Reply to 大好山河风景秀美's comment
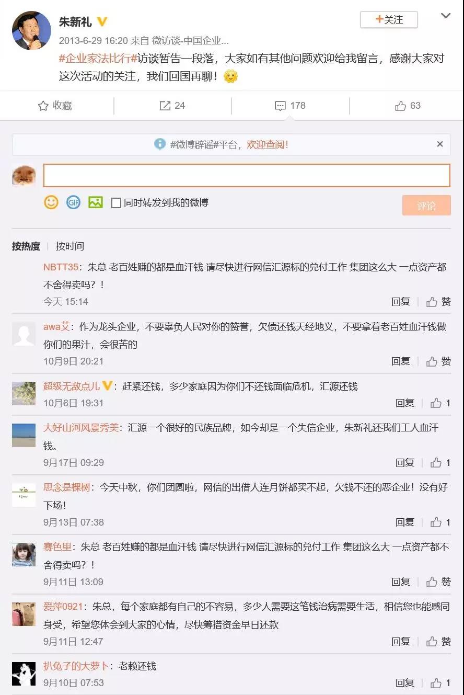Viewport: 464px width, 695px height. tap(405, 463)
